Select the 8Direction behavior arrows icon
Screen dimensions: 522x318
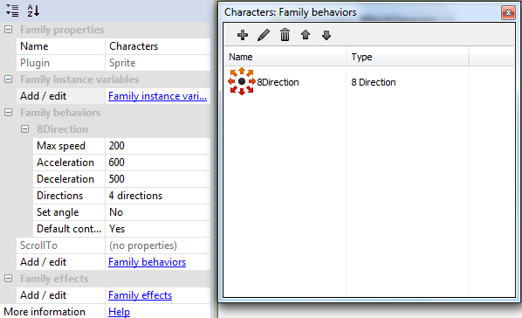[x=242, y=81]
